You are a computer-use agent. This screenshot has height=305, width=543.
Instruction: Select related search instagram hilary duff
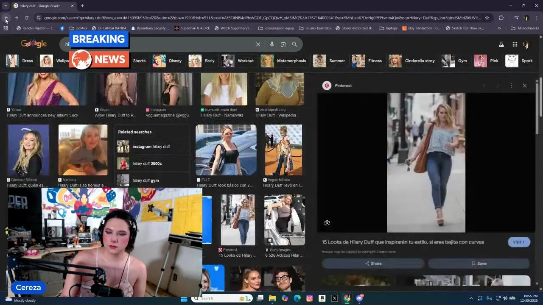click(152, 147)
